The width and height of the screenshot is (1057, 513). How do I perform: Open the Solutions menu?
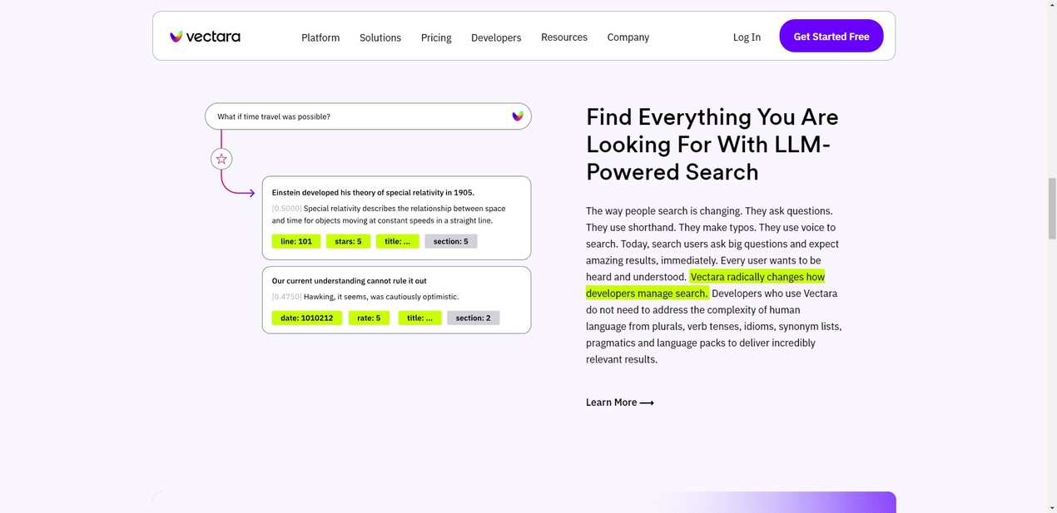click(380, 37)
